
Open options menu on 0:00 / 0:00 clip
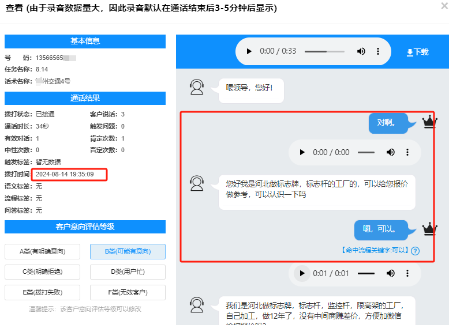coord(407,153)
